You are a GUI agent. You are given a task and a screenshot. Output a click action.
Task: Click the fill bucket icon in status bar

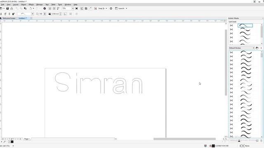coord(210,146)
